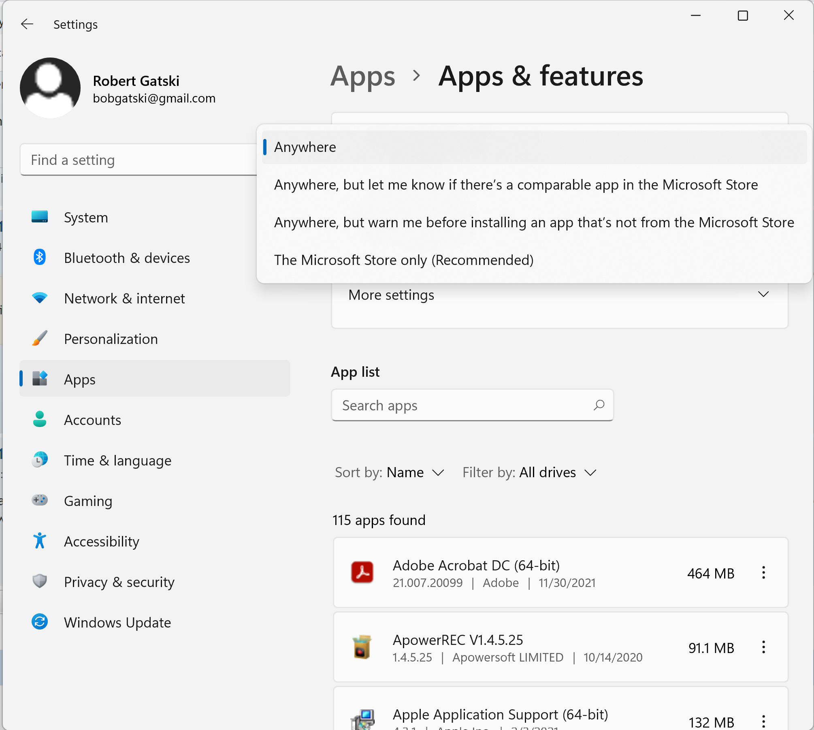Click the Find a setting search box
This screenshot has width=814, height=730.
click(x=139, y=160)
